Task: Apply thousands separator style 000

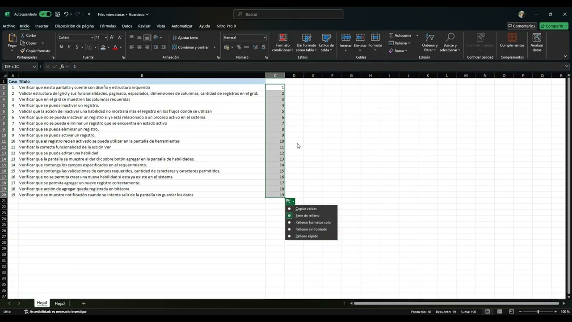Action: tap(246, 47)
